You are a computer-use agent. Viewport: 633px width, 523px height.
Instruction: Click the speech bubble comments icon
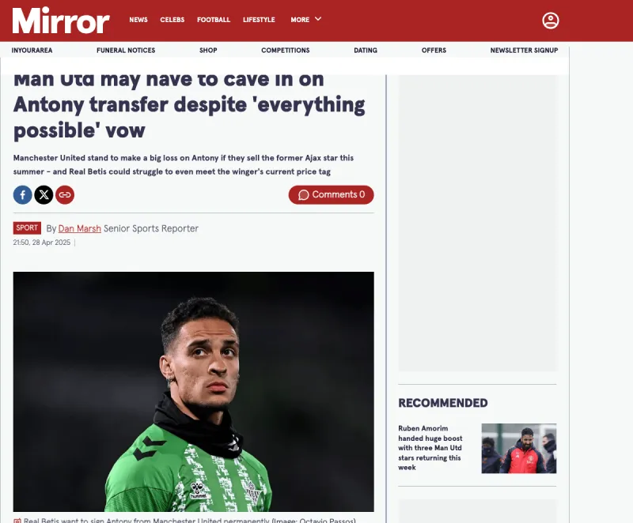click(304, 195)
